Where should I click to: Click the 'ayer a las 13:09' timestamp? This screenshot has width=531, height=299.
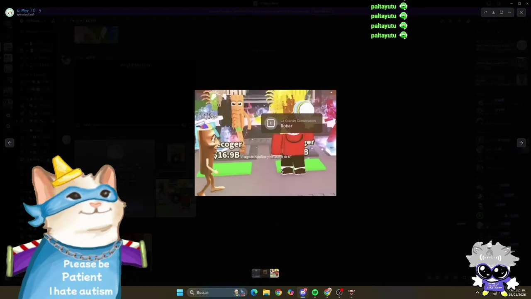(x=25, y=15)
